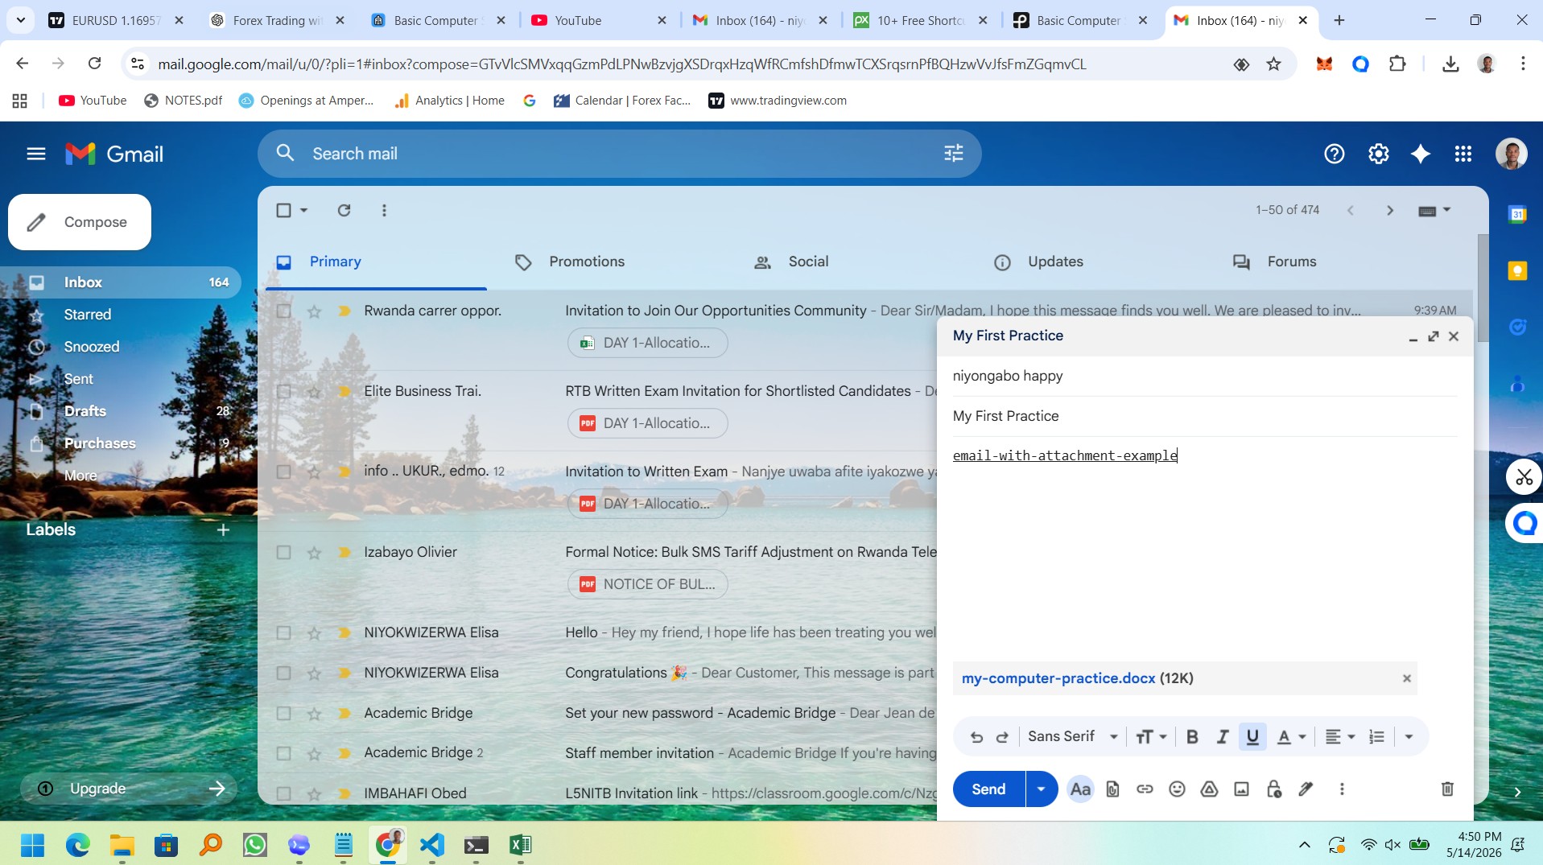
Task: Toggle underline formatting in compose
Action: click(1252, 737)
